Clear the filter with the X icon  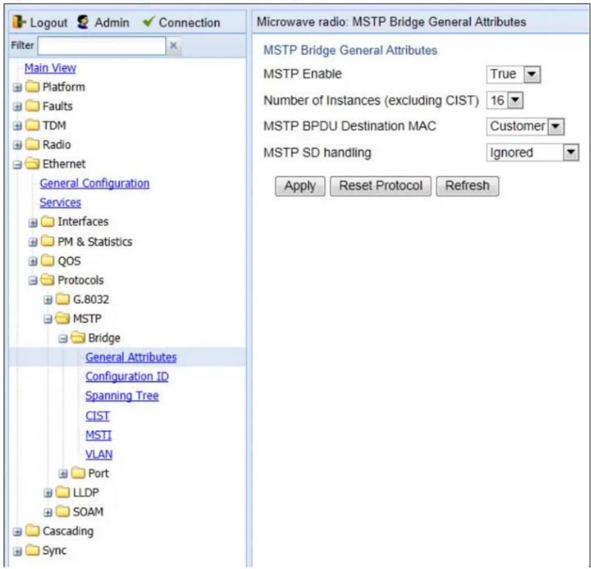(x=173, y=46)
